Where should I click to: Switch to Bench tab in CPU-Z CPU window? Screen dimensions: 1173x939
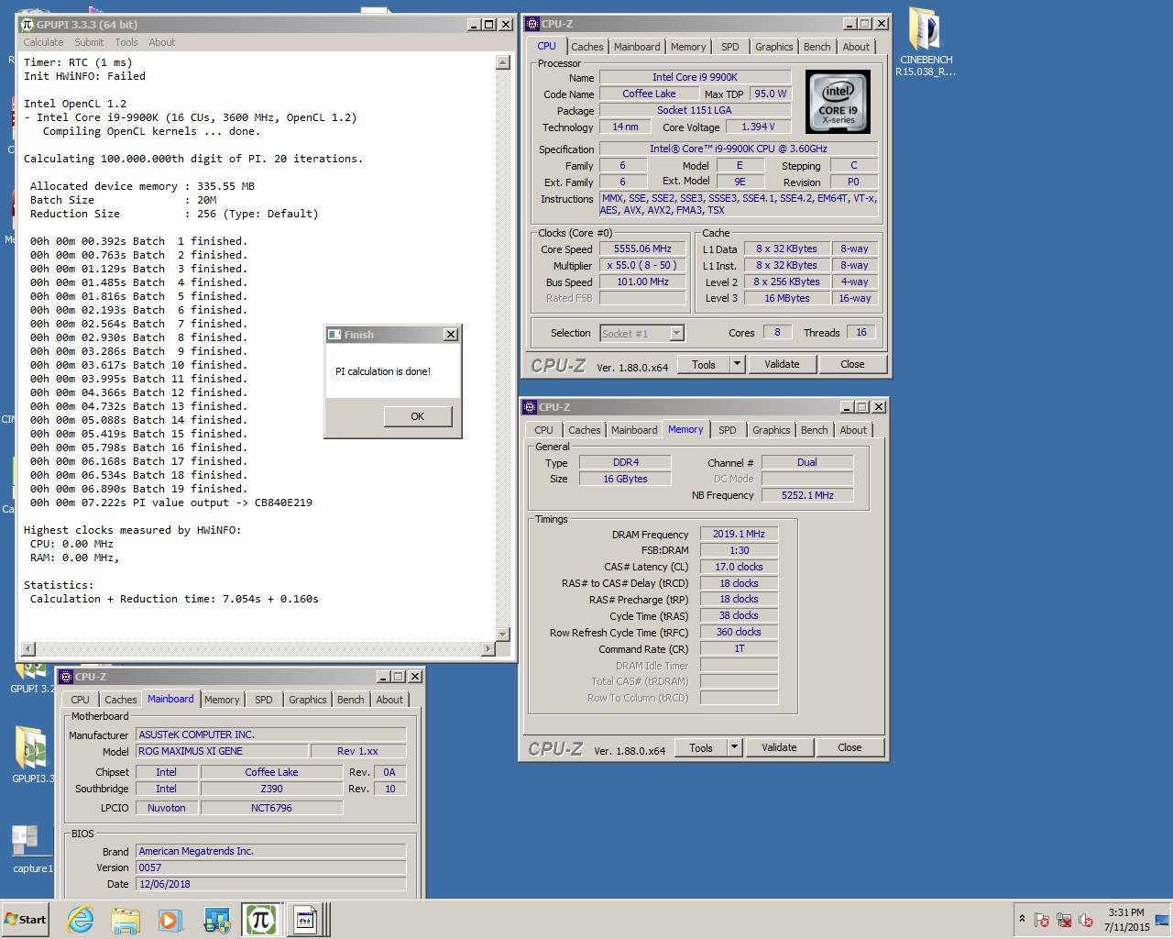tap(817, 47)
